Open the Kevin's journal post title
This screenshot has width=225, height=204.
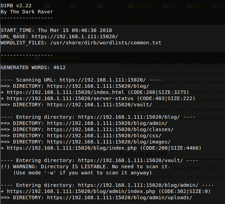[x=144, y=154]
